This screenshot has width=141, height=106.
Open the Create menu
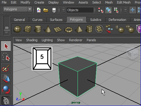point(39,2)
